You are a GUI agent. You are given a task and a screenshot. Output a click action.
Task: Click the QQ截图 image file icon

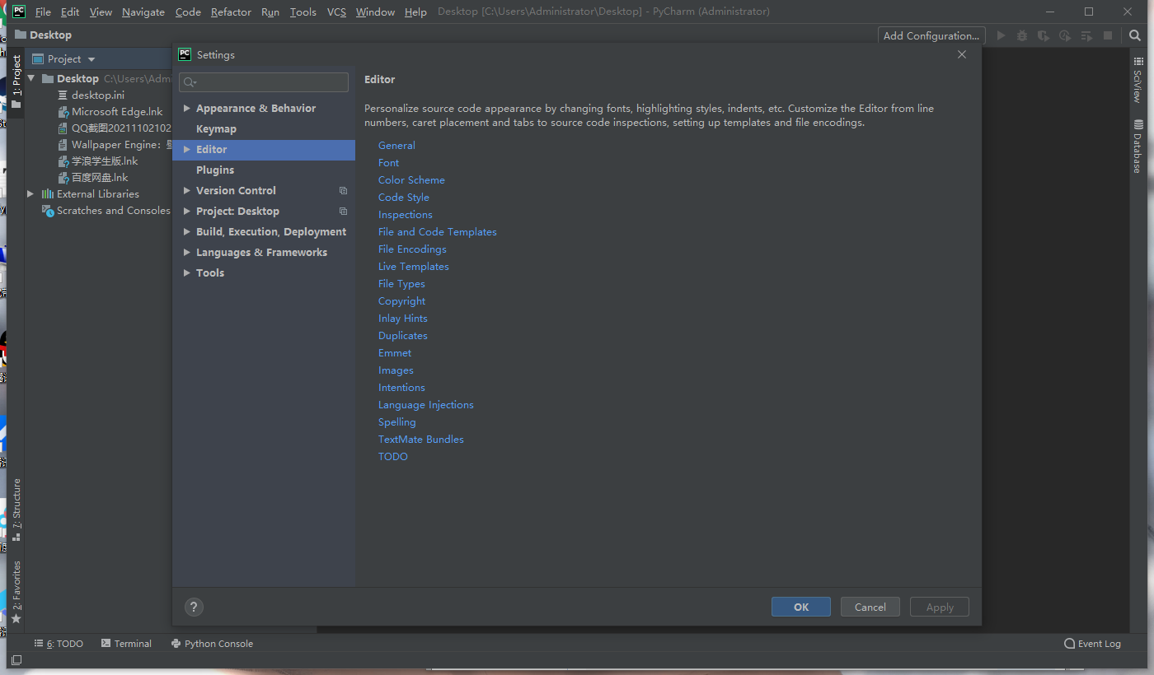click(x=63, y=128)
